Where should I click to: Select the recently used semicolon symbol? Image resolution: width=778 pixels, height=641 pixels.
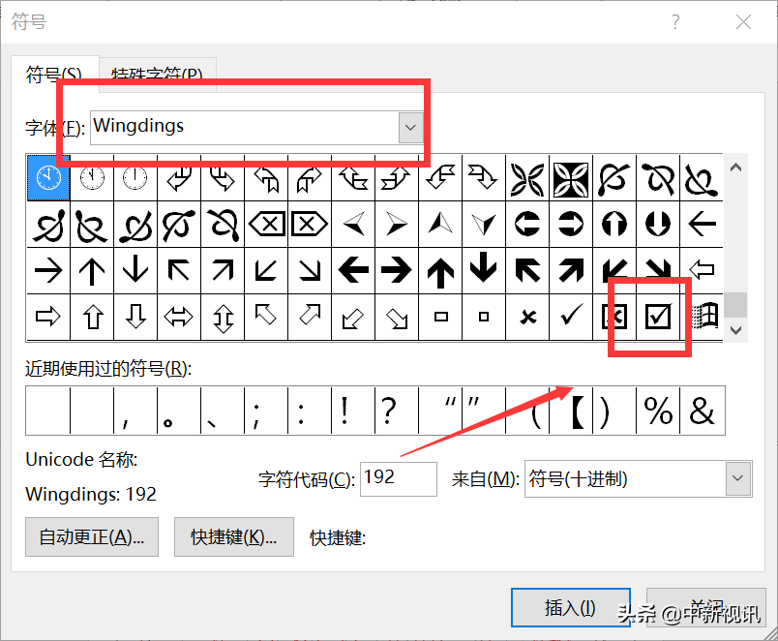(x=266, y=411)
